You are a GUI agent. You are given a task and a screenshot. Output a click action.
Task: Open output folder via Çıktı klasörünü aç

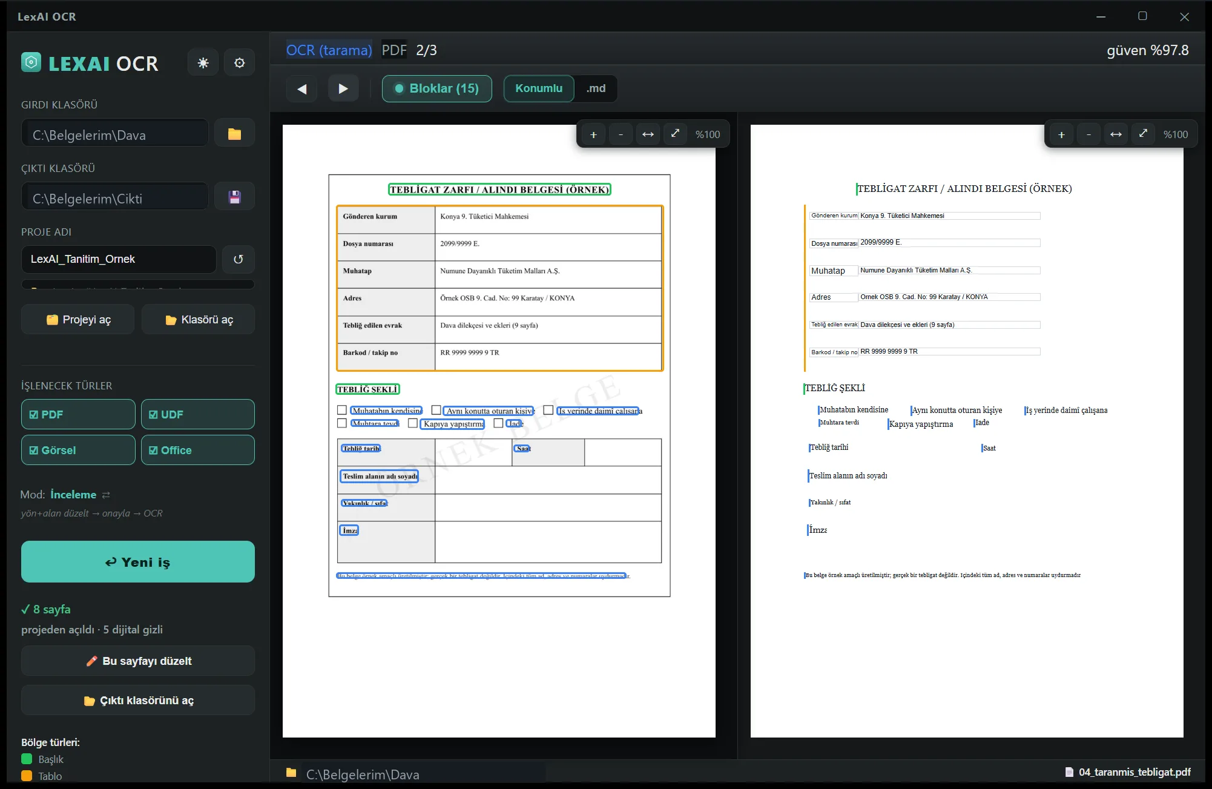click(x=138, y=701)
